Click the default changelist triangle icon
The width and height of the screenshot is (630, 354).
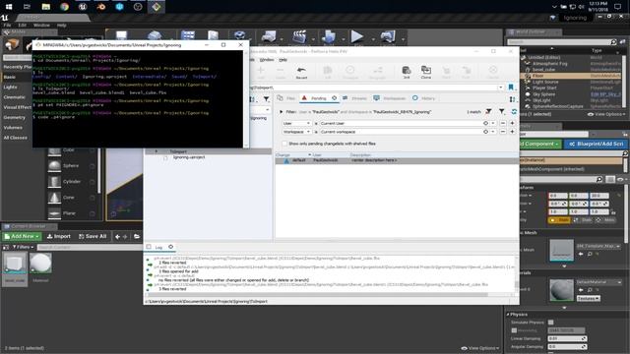click(x=286, y=160)
